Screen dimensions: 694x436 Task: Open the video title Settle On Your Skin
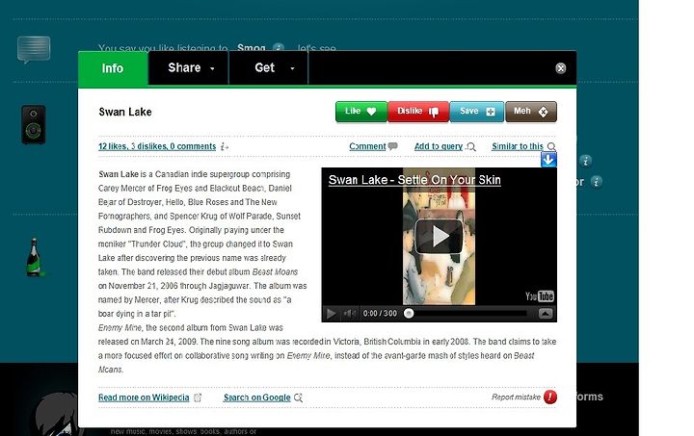414,180
